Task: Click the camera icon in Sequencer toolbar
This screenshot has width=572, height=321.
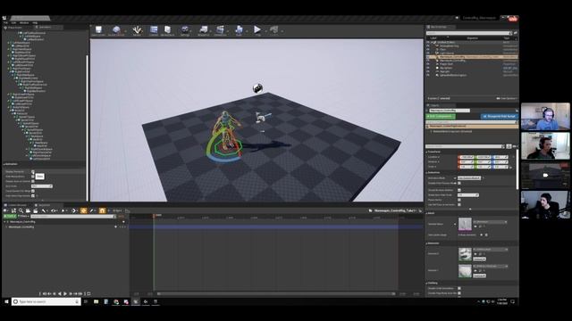Action: pos(28,210)
